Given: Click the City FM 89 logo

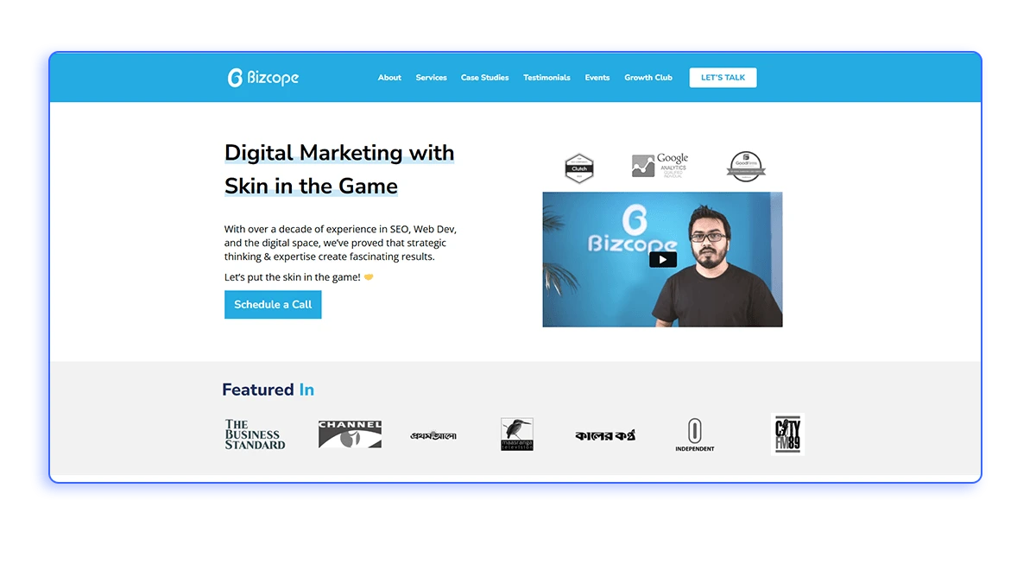Looking at the screenshot, I should [x=787, y=434].
